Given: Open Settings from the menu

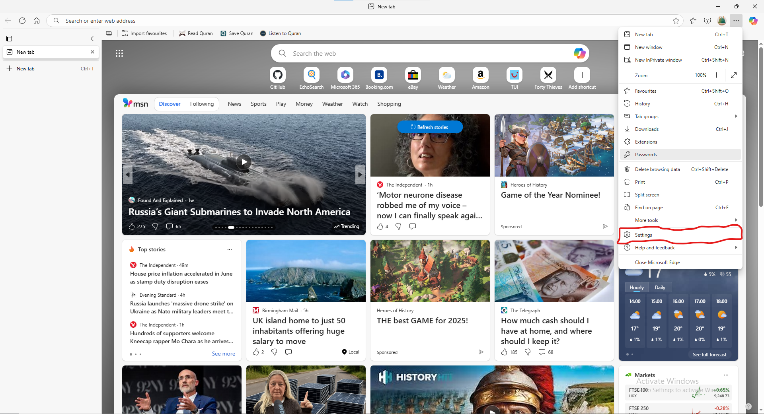Looking at the screenshot, I should [643, 235].
